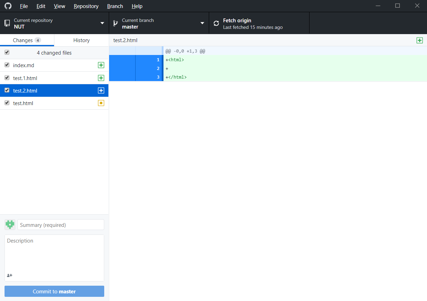Click the test.2.html diff header title
This screenshot has width=427, height=301.
(125, 40)
